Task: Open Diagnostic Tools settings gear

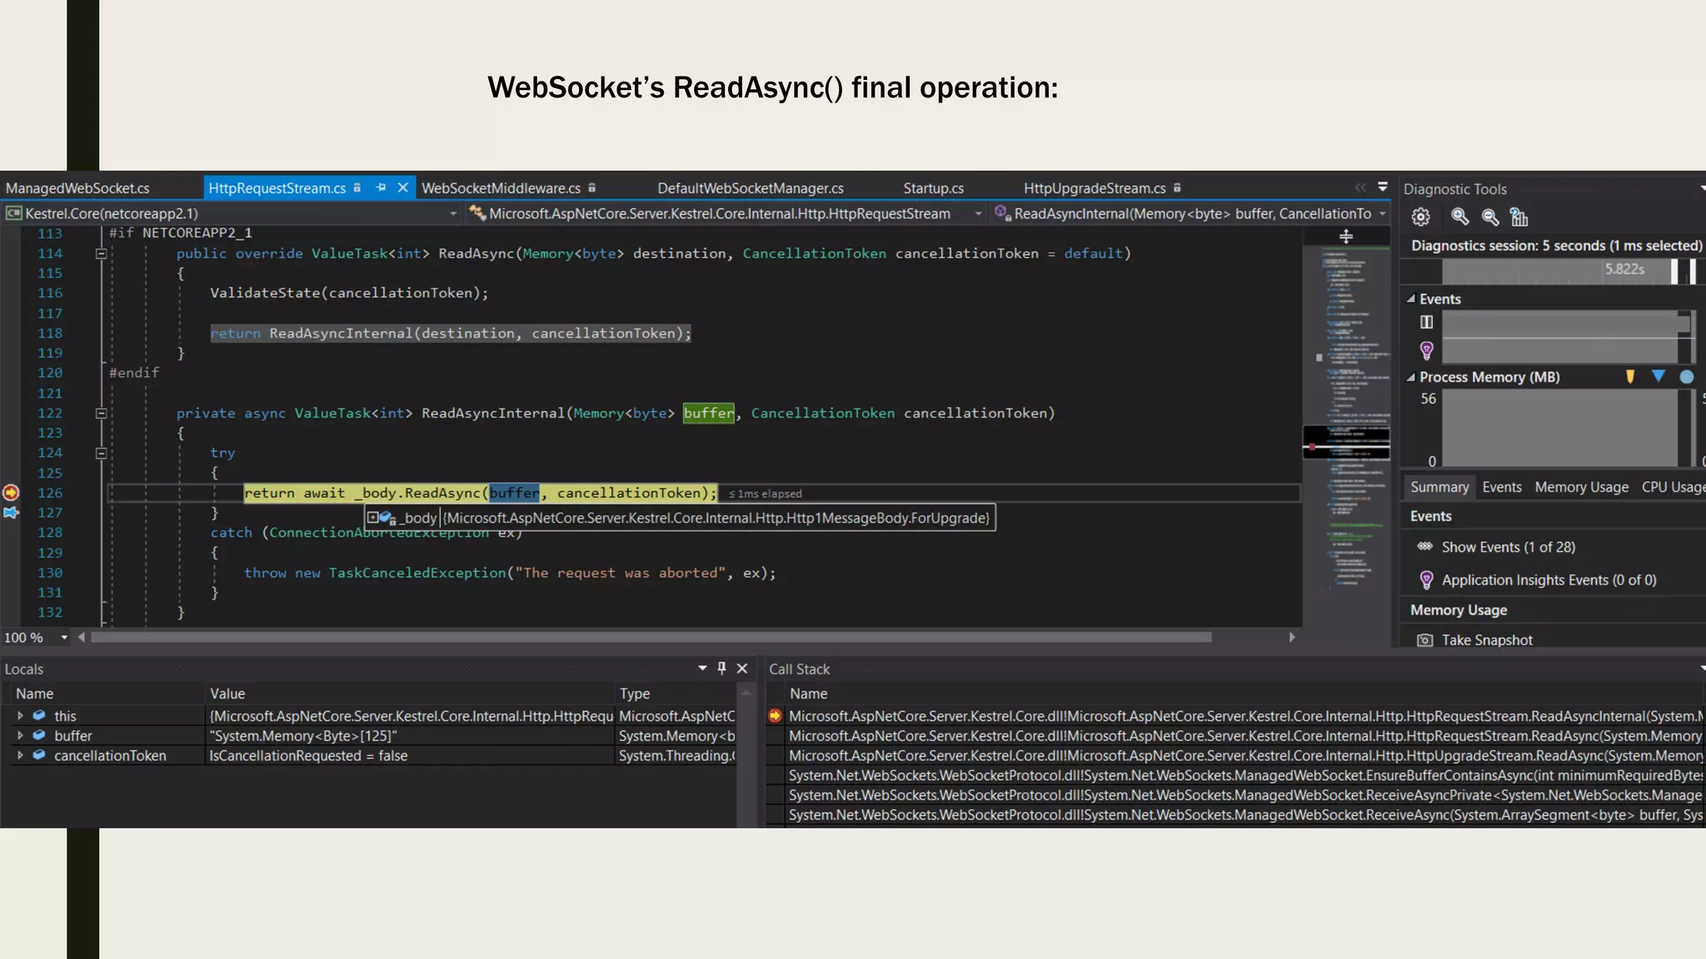Action: 1421,217
